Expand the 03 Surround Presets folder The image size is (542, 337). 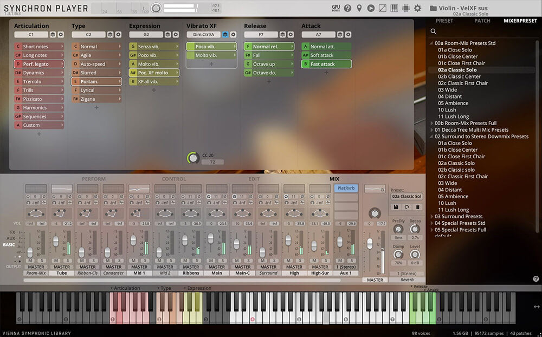click(x=431, y=217)
